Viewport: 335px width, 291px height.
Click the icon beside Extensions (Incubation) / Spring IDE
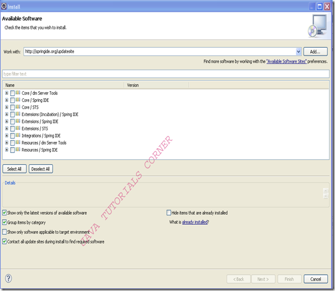coord(18,114)
